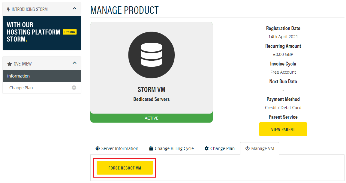The image size is (346, 183).
Task: Select the Manage VM tab
Action: (x=260, y=148)
